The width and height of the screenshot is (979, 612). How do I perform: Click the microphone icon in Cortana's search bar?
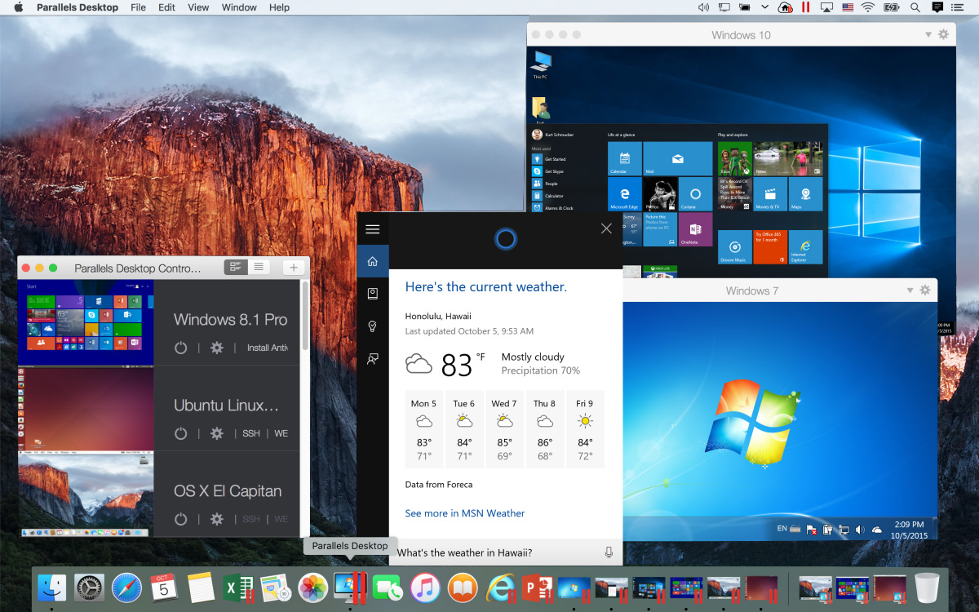608,552
